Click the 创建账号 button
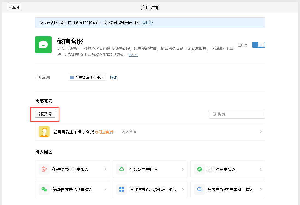The width and height of the screenshot is (300, 205). (45, 114)
